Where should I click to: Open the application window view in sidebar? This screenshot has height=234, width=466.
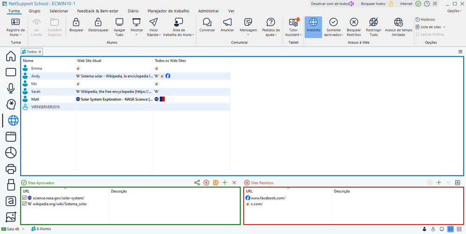tap(11, 137)
